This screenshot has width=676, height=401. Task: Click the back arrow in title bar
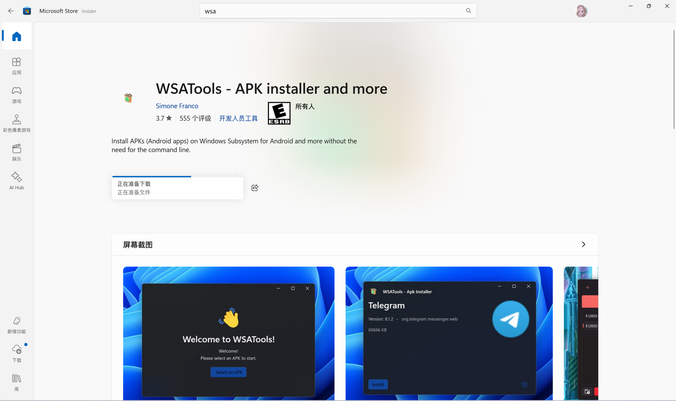coord(11,11)
